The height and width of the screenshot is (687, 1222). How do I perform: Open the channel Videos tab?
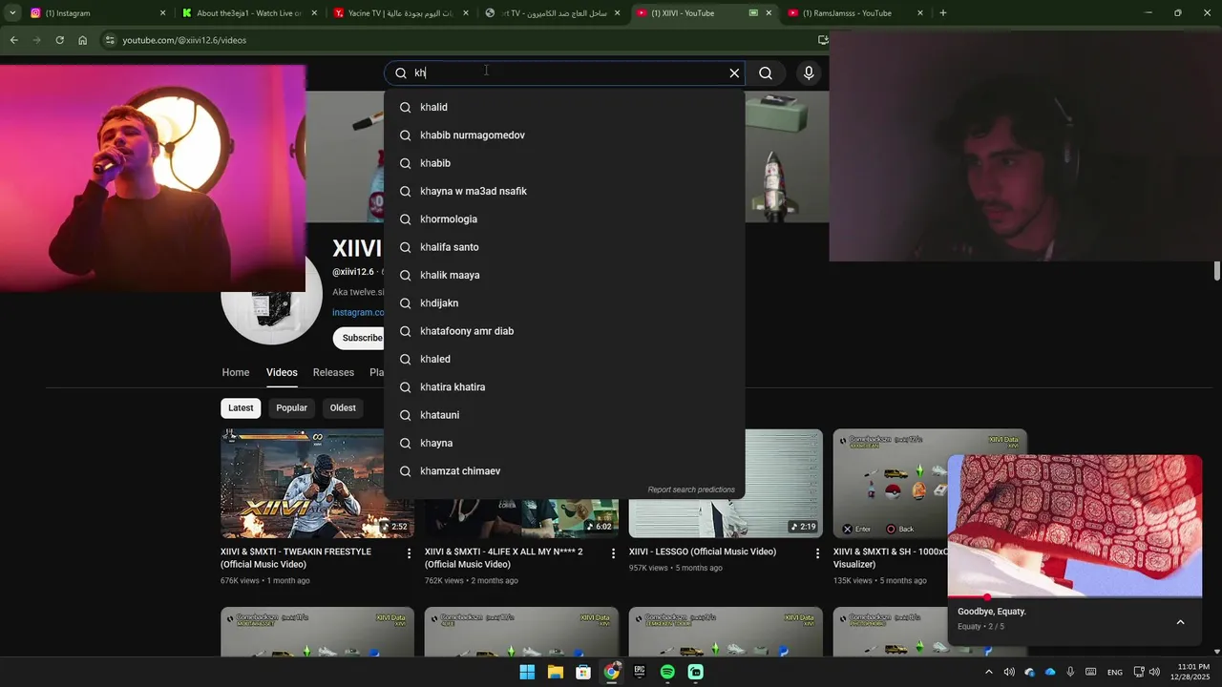[282, 373]
